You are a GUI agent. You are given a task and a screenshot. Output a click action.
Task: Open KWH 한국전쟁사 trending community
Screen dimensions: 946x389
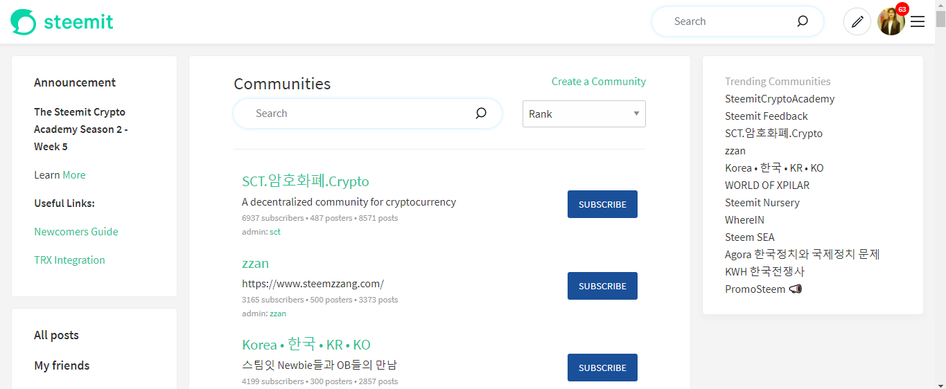click(x=764, y=272)
